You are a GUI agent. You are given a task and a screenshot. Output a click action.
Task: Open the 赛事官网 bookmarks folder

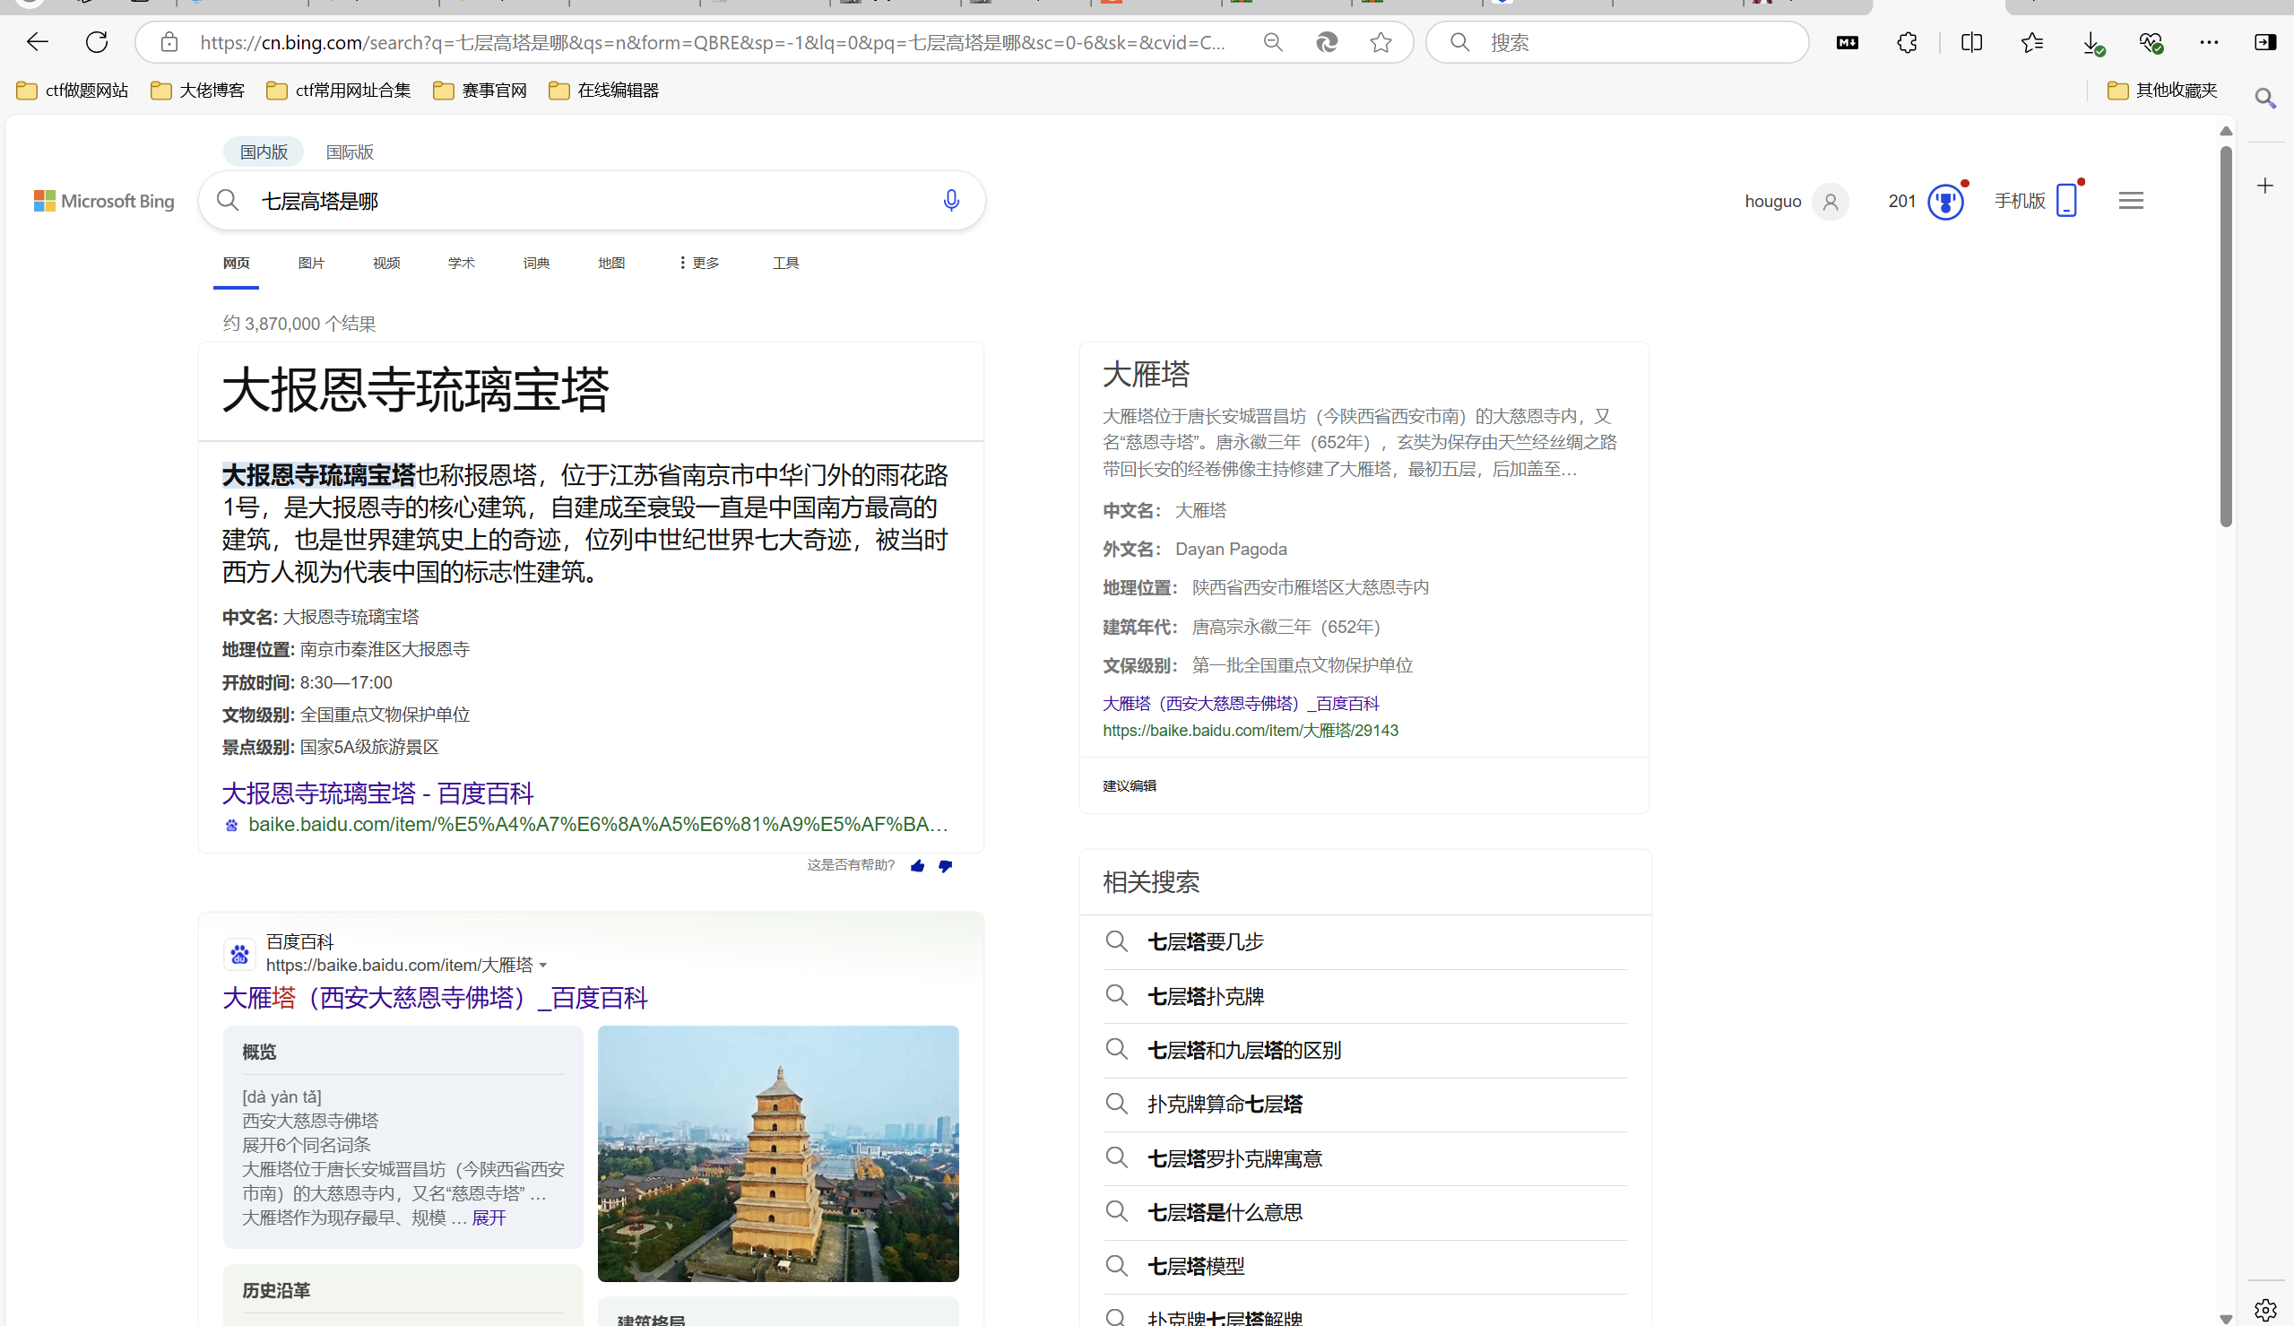480,91
